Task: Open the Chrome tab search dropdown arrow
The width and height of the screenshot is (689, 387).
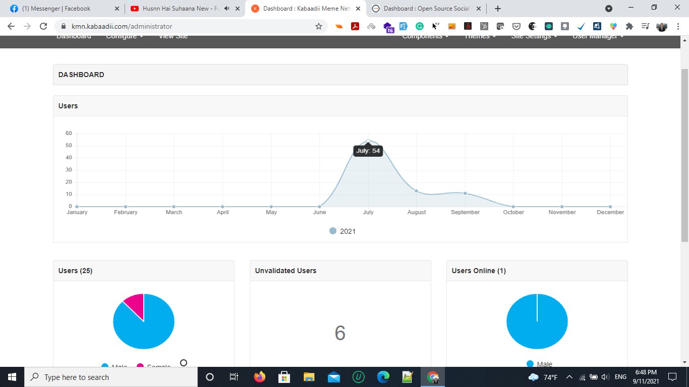Action: pyautogui.click(x=609, y=9)
